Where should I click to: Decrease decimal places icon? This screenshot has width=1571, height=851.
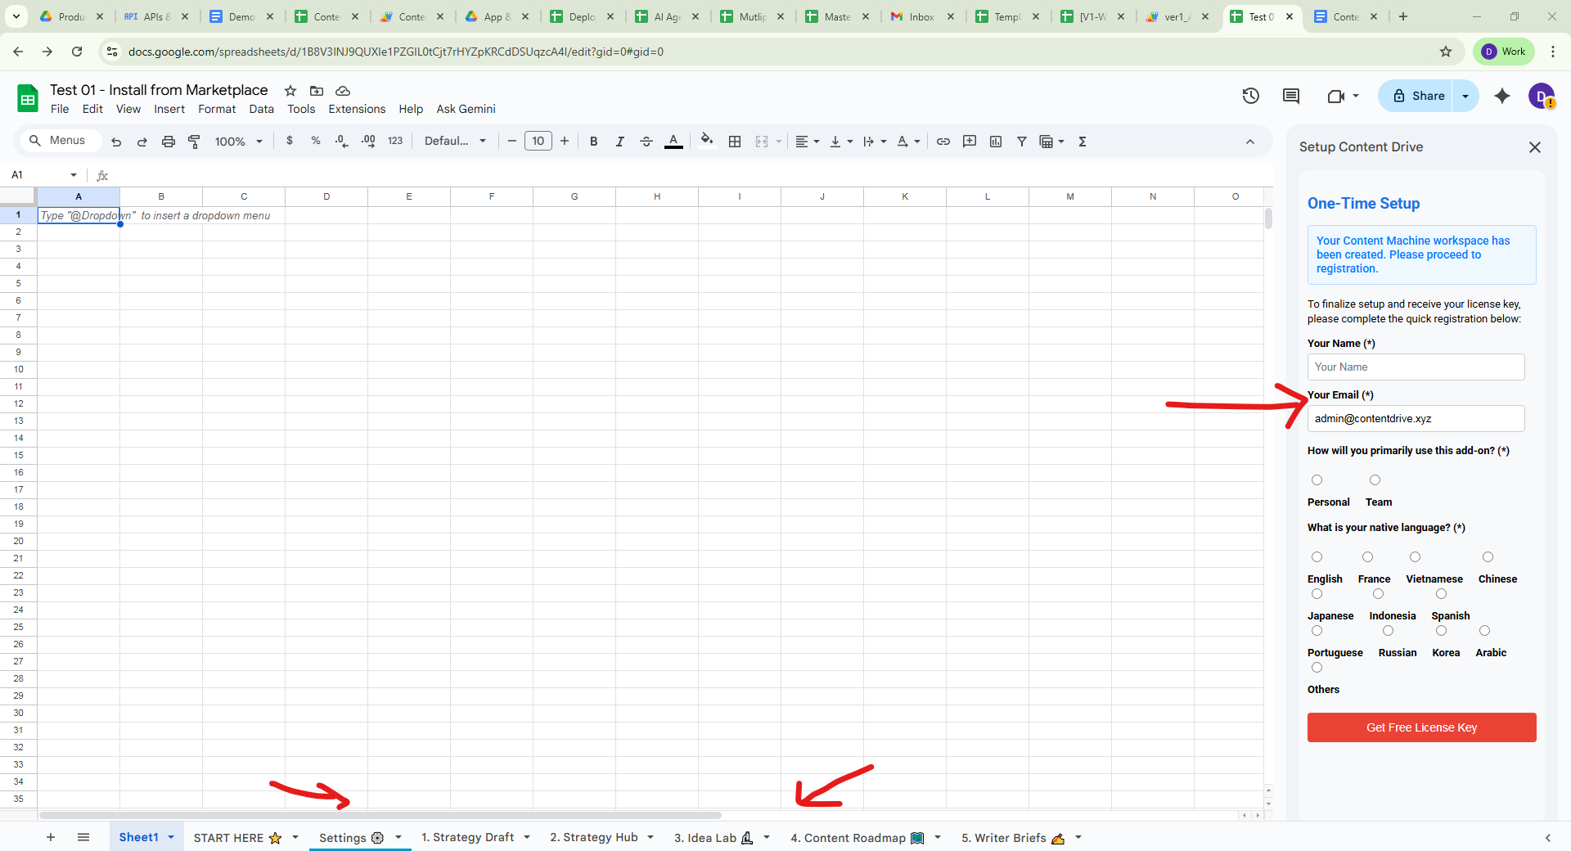[342, 141]
